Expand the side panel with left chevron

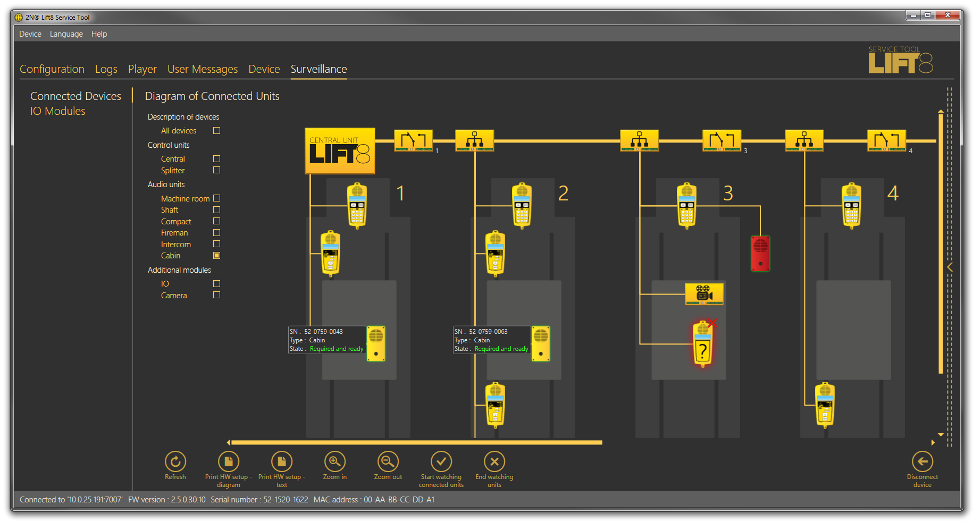(x=950, y=267)
